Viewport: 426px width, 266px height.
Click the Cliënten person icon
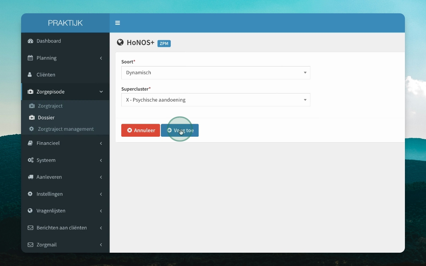point(30,75)
